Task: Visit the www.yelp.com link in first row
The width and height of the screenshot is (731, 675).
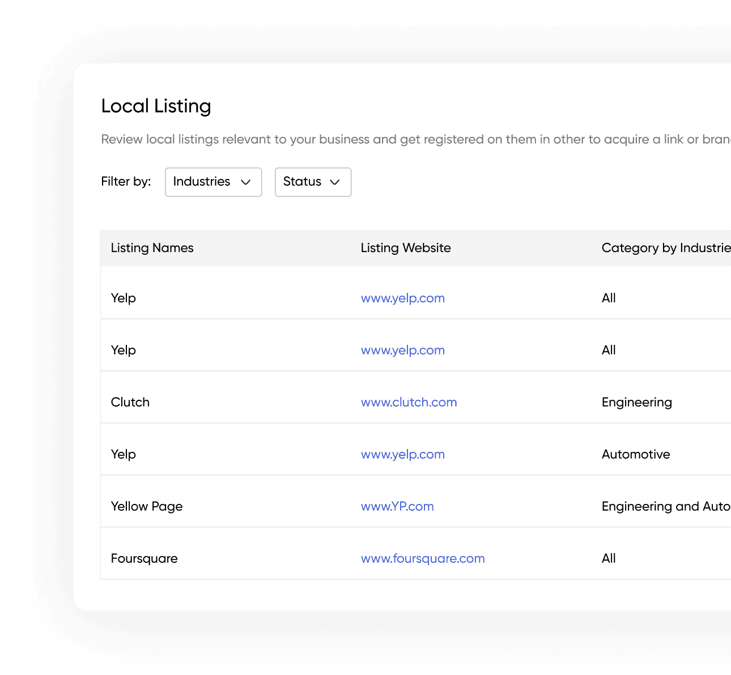Action: (402, 298)
